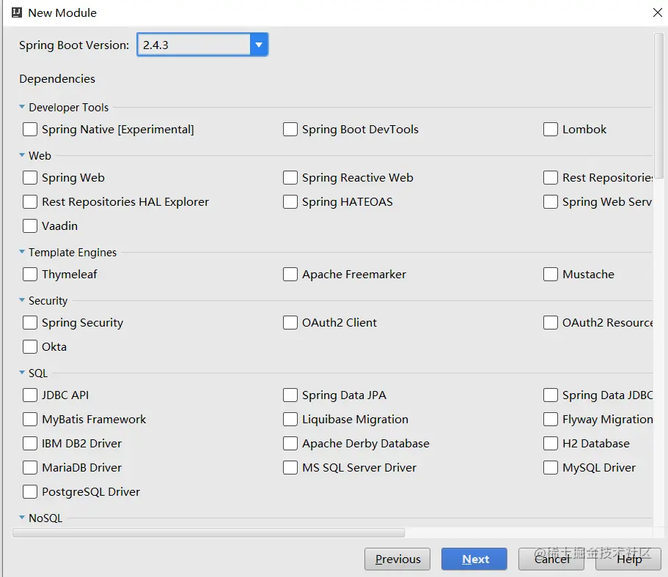
Task: Collapse the Template Engines section
Action: click(22, 252)
